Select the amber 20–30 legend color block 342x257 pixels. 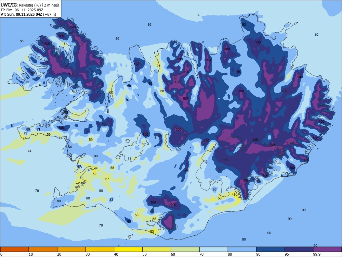coord(71,249)
